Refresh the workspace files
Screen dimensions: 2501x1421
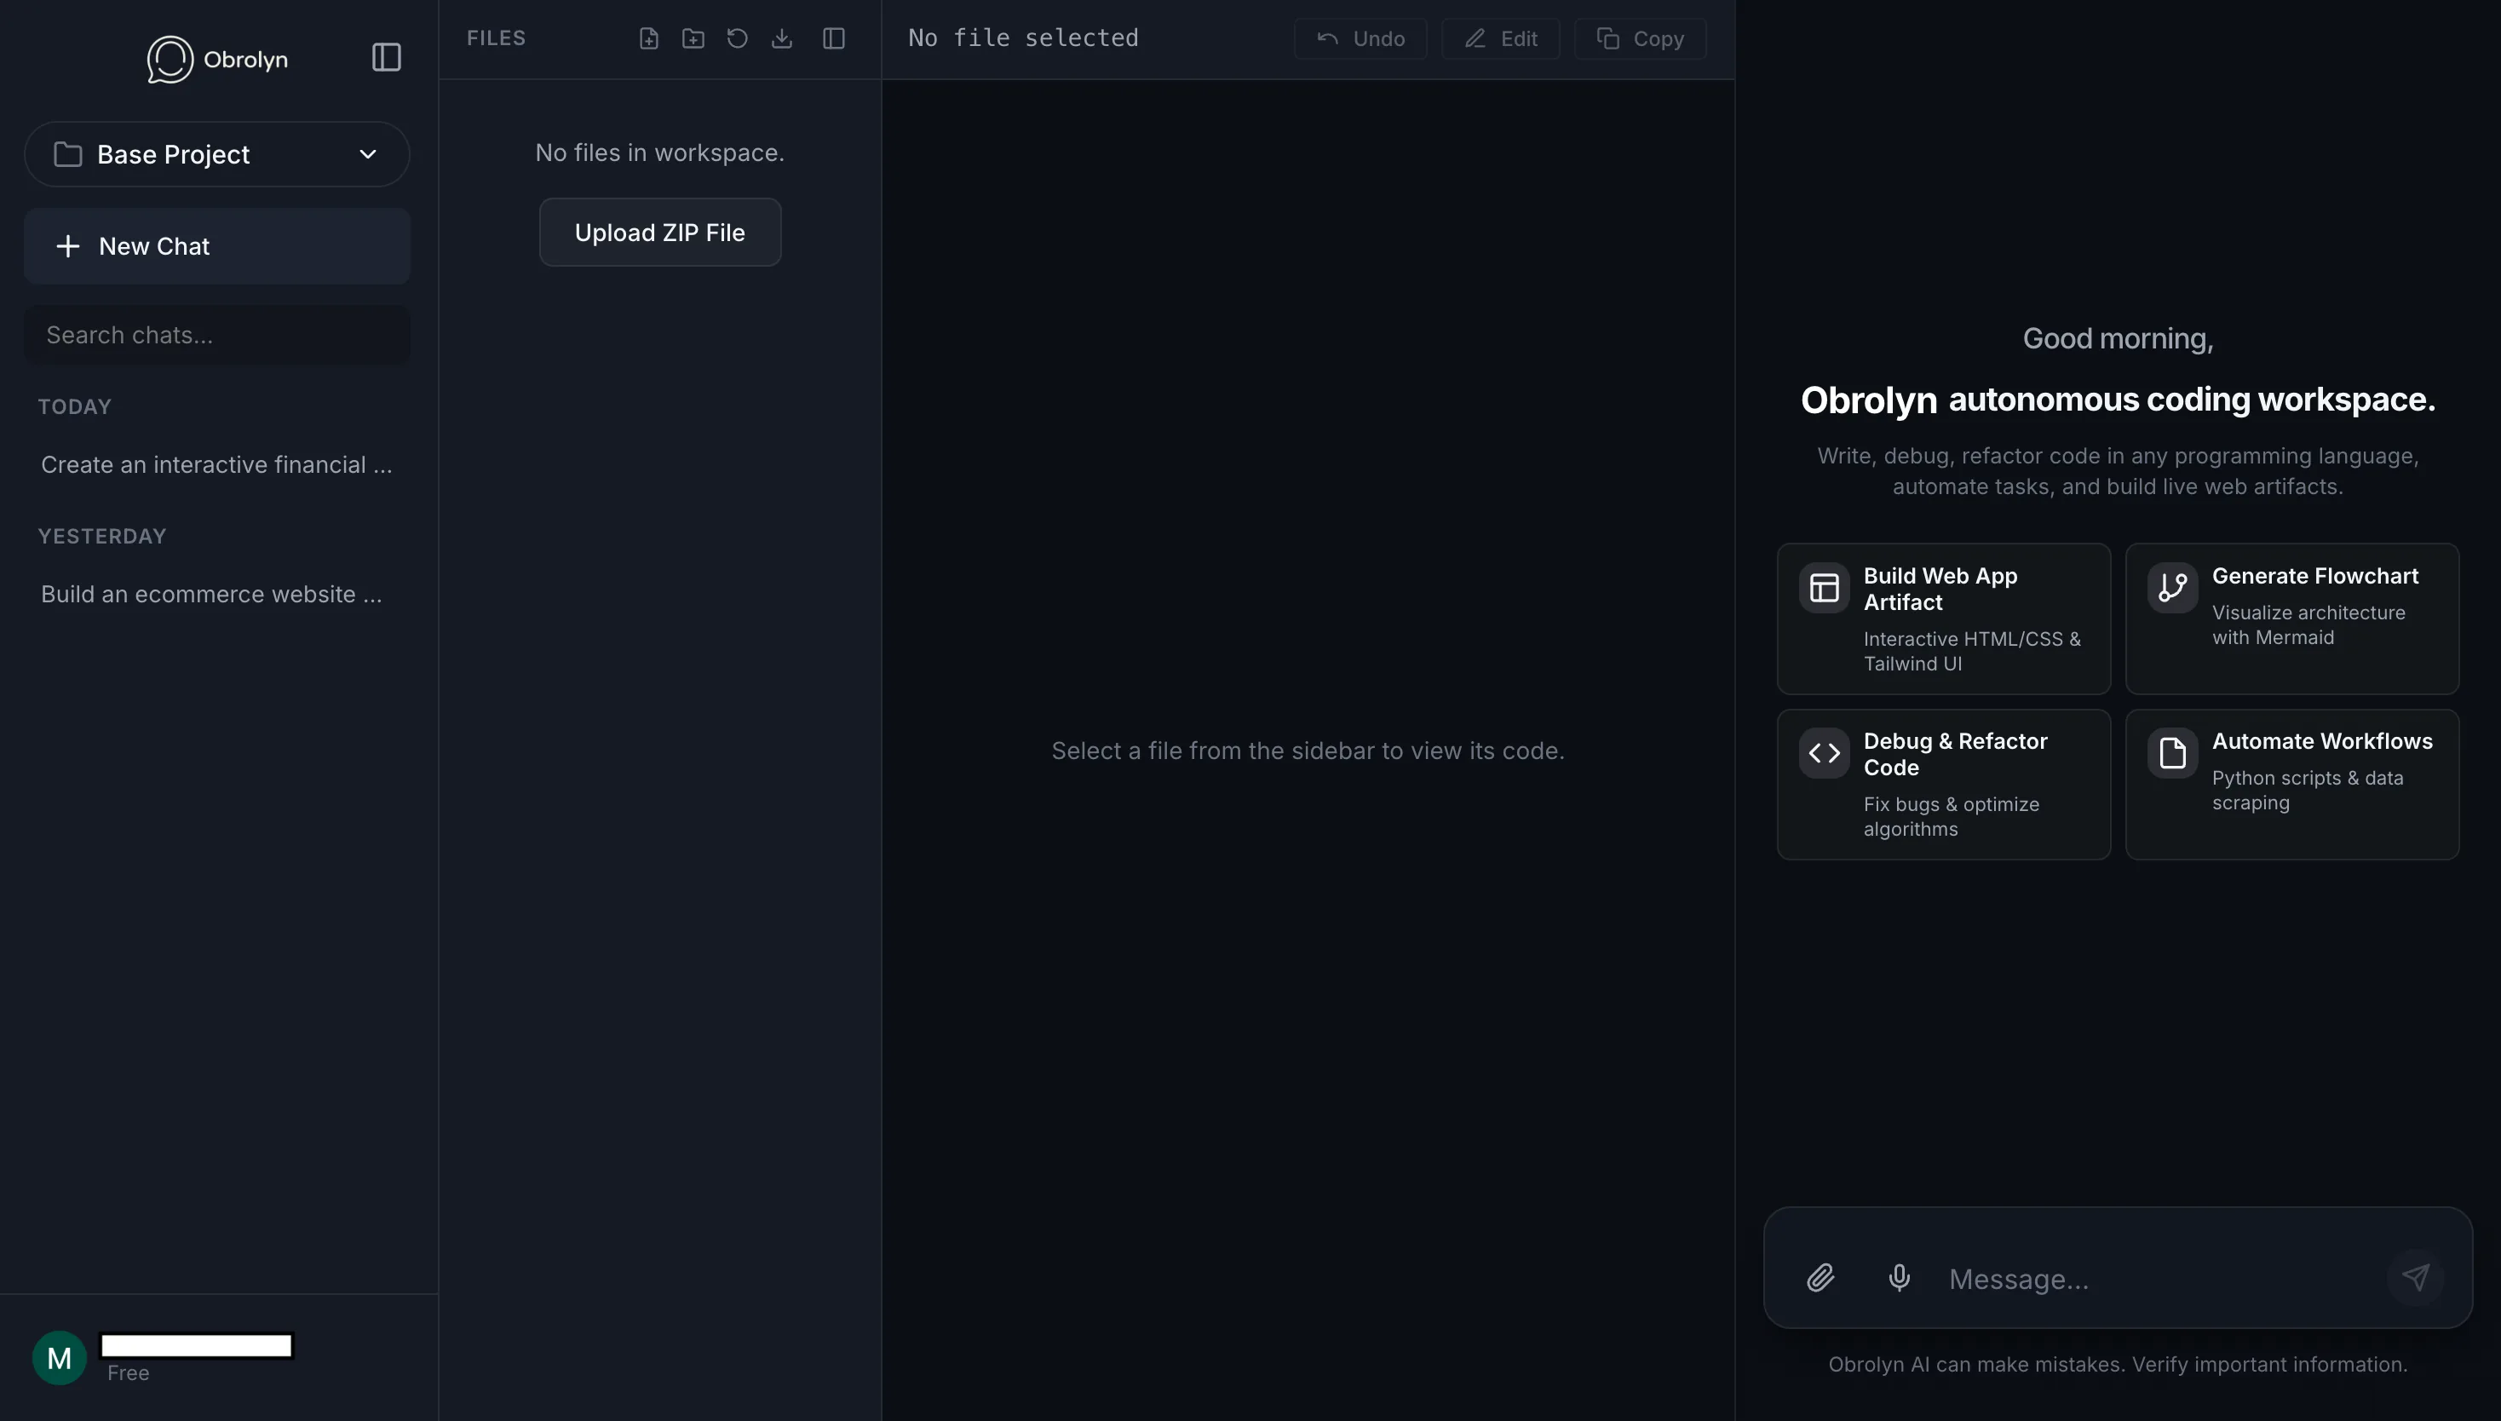tap(738, 38)
